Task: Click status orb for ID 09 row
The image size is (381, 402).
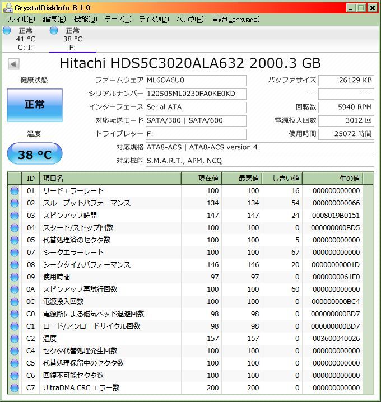Action: (x=15, y=277)
